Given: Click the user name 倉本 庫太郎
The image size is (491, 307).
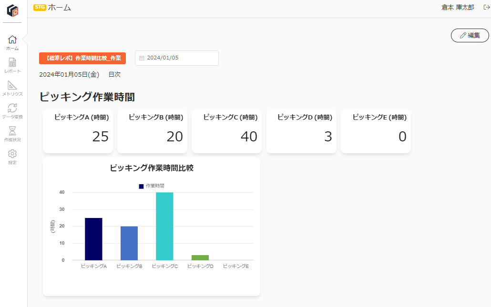Looking at the screenshot, I should click(458, 8).
